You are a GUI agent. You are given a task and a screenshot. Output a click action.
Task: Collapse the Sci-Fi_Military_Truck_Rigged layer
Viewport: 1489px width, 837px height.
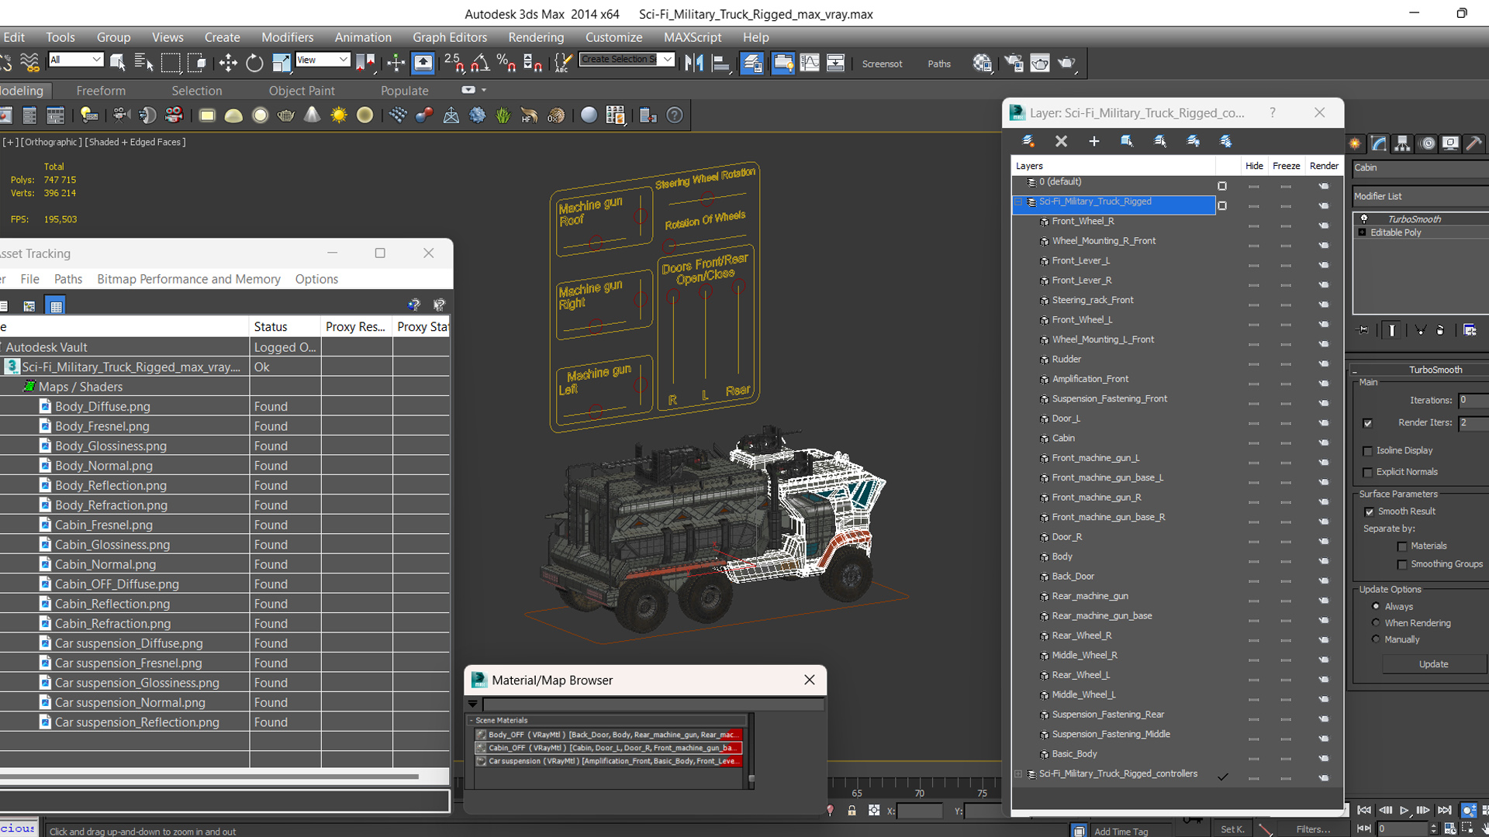pos(1018,201)
